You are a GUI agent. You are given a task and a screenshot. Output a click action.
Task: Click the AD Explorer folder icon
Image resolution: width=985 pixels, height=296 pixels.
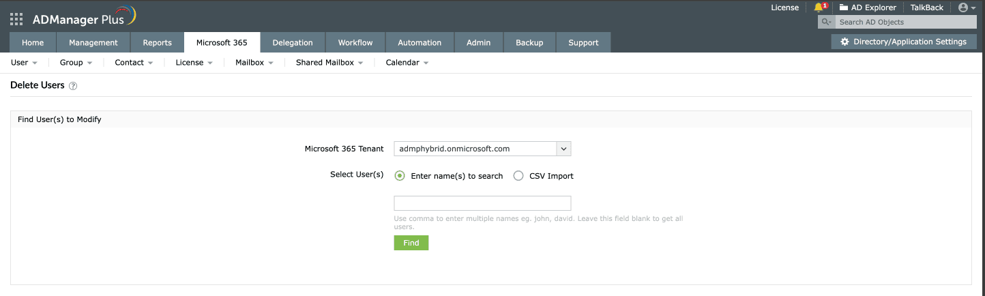(x=844, y=8)
